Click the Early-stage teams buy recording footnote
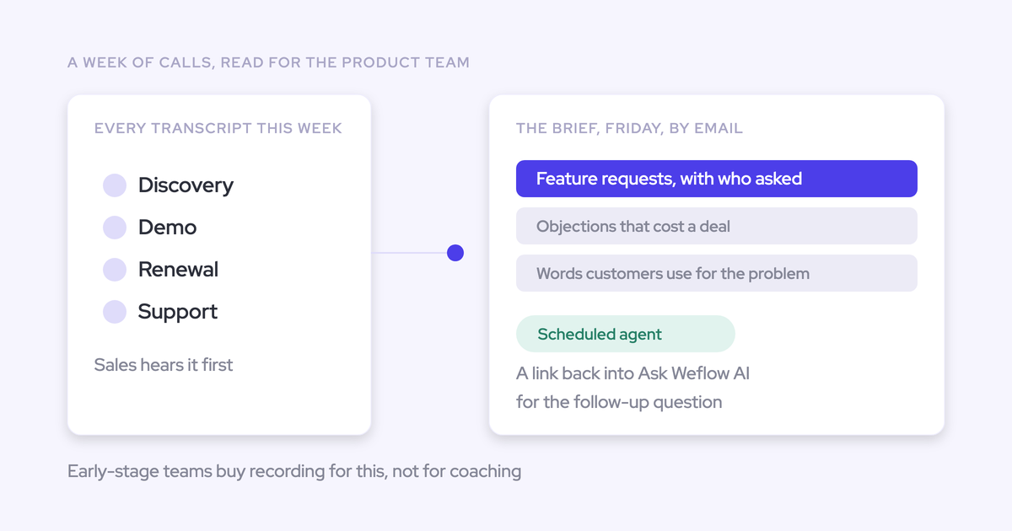1012x531 pixels. [294, 471]
